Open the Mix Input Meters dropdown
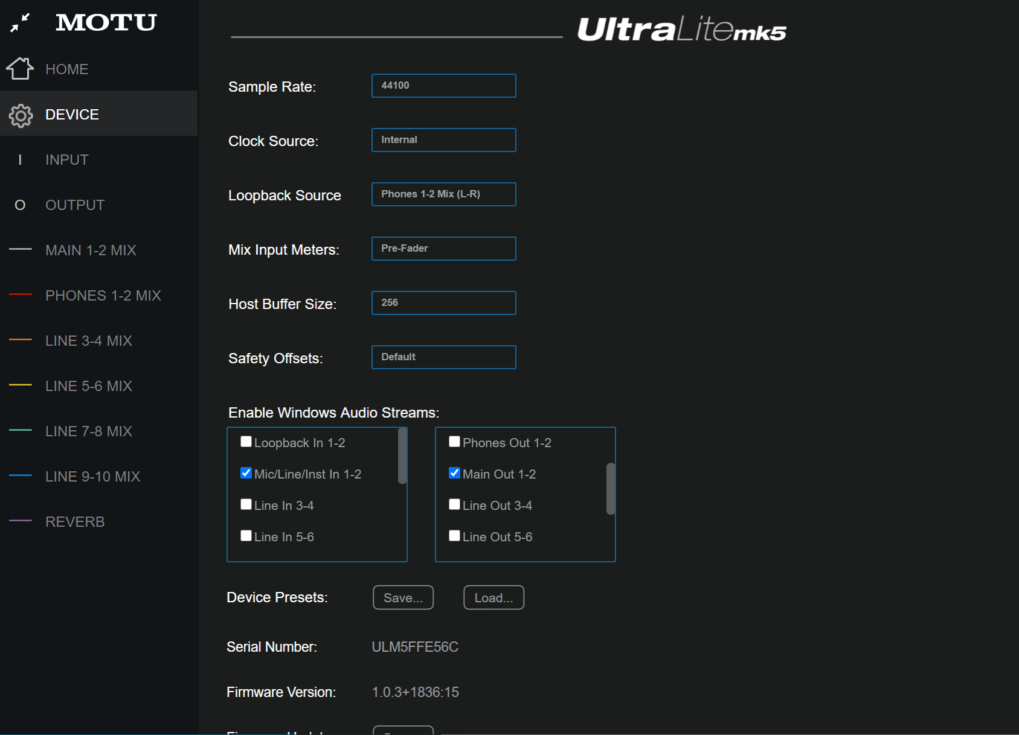The height and width of the screenshot is (735, 1019). pos(443,249)
